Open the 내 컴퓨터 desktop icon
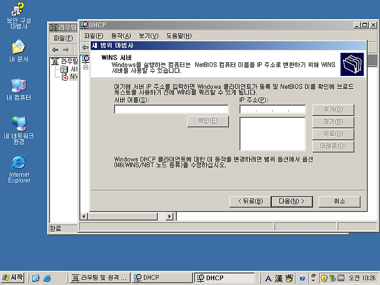Screen dimensions: 380x285 pyautogui.click(x=18, y=89)
